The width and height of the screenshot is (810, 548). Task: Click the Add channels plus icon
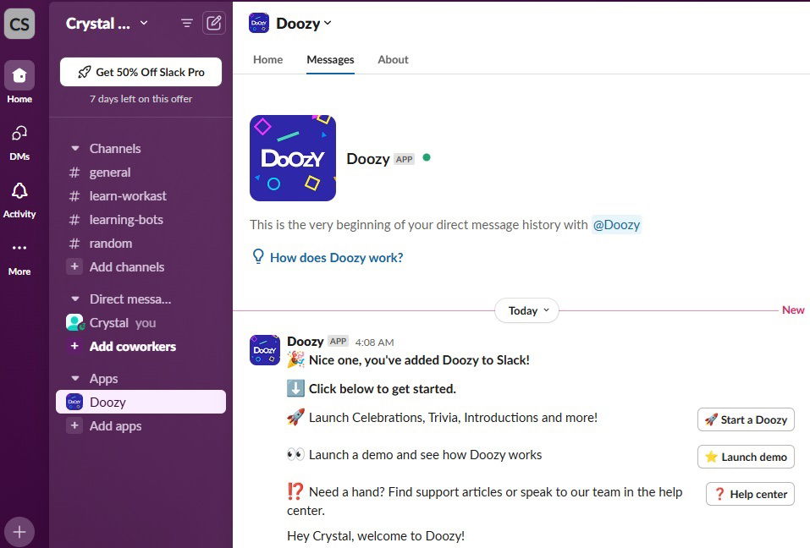(76, 266)
